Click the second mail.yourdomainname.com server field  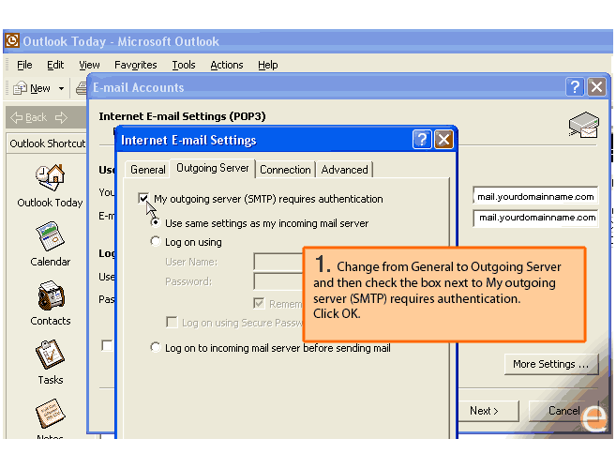(535, 217)
